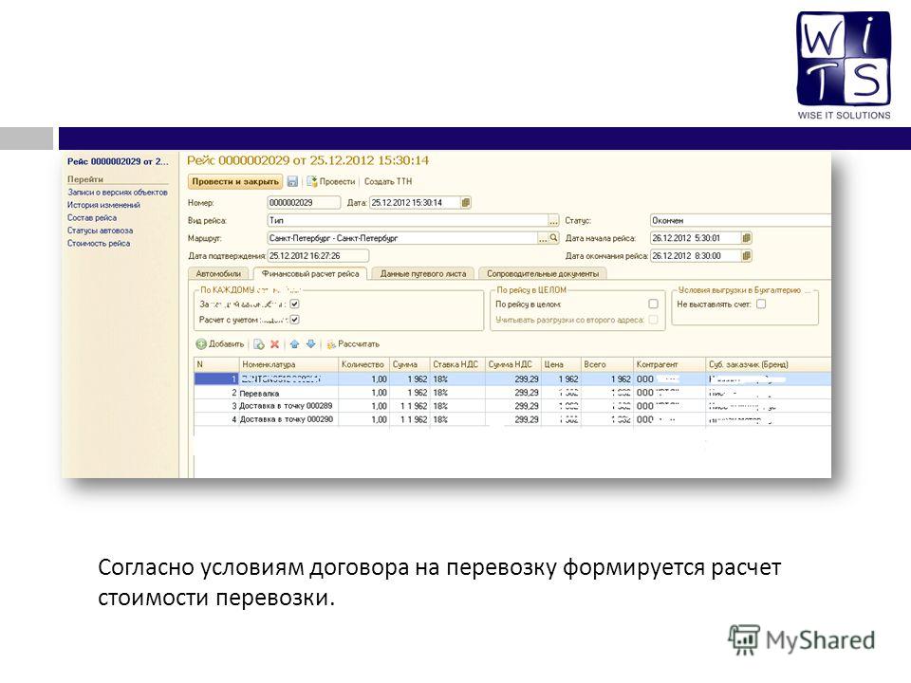Click the Цена column header

tap(561, 364)
